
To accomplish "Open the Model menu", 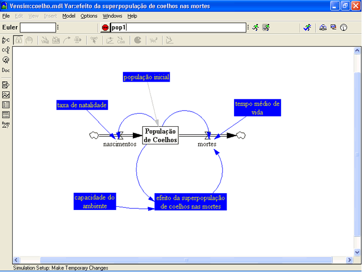I will [68, 16].
